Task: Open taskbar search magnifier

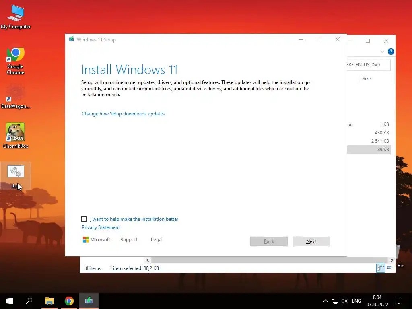Action: (29, 301)
